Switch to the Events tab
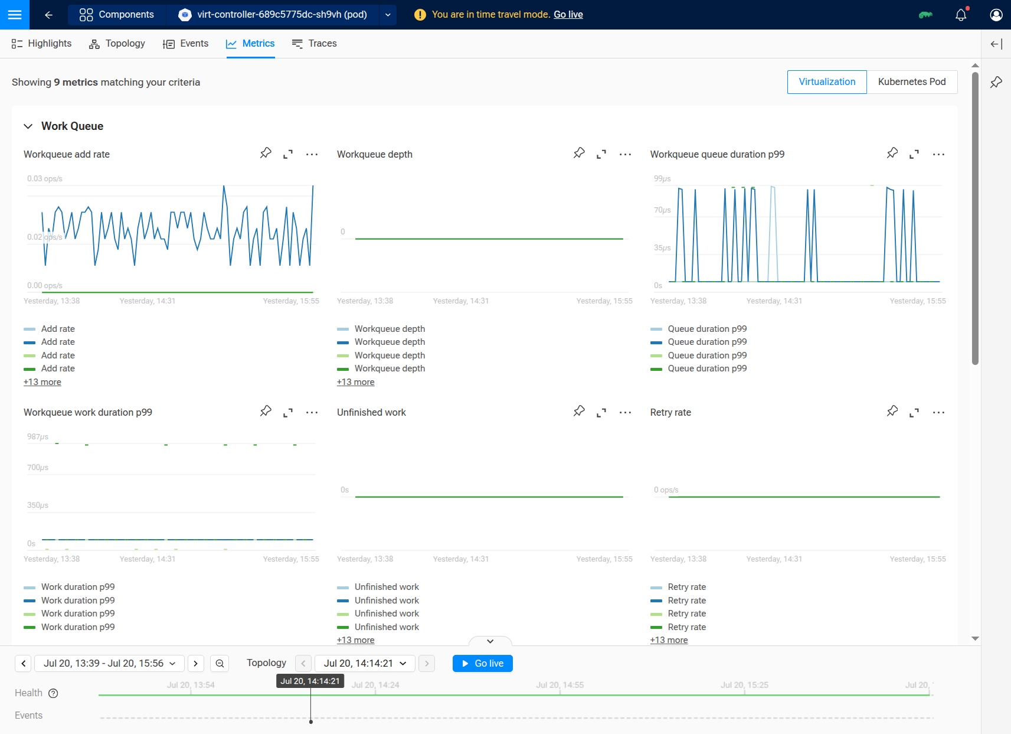Viewport: 1011px width, 734px height. point(185,44)
